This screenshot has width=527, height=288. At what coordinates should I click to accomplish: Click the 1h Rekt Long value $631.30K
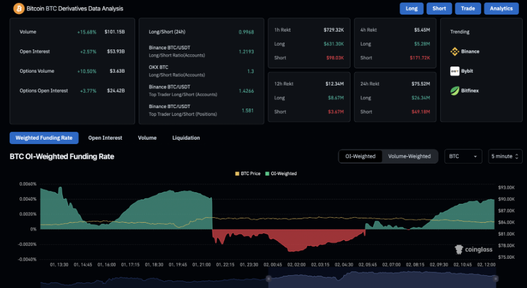(x=334, y=44)
